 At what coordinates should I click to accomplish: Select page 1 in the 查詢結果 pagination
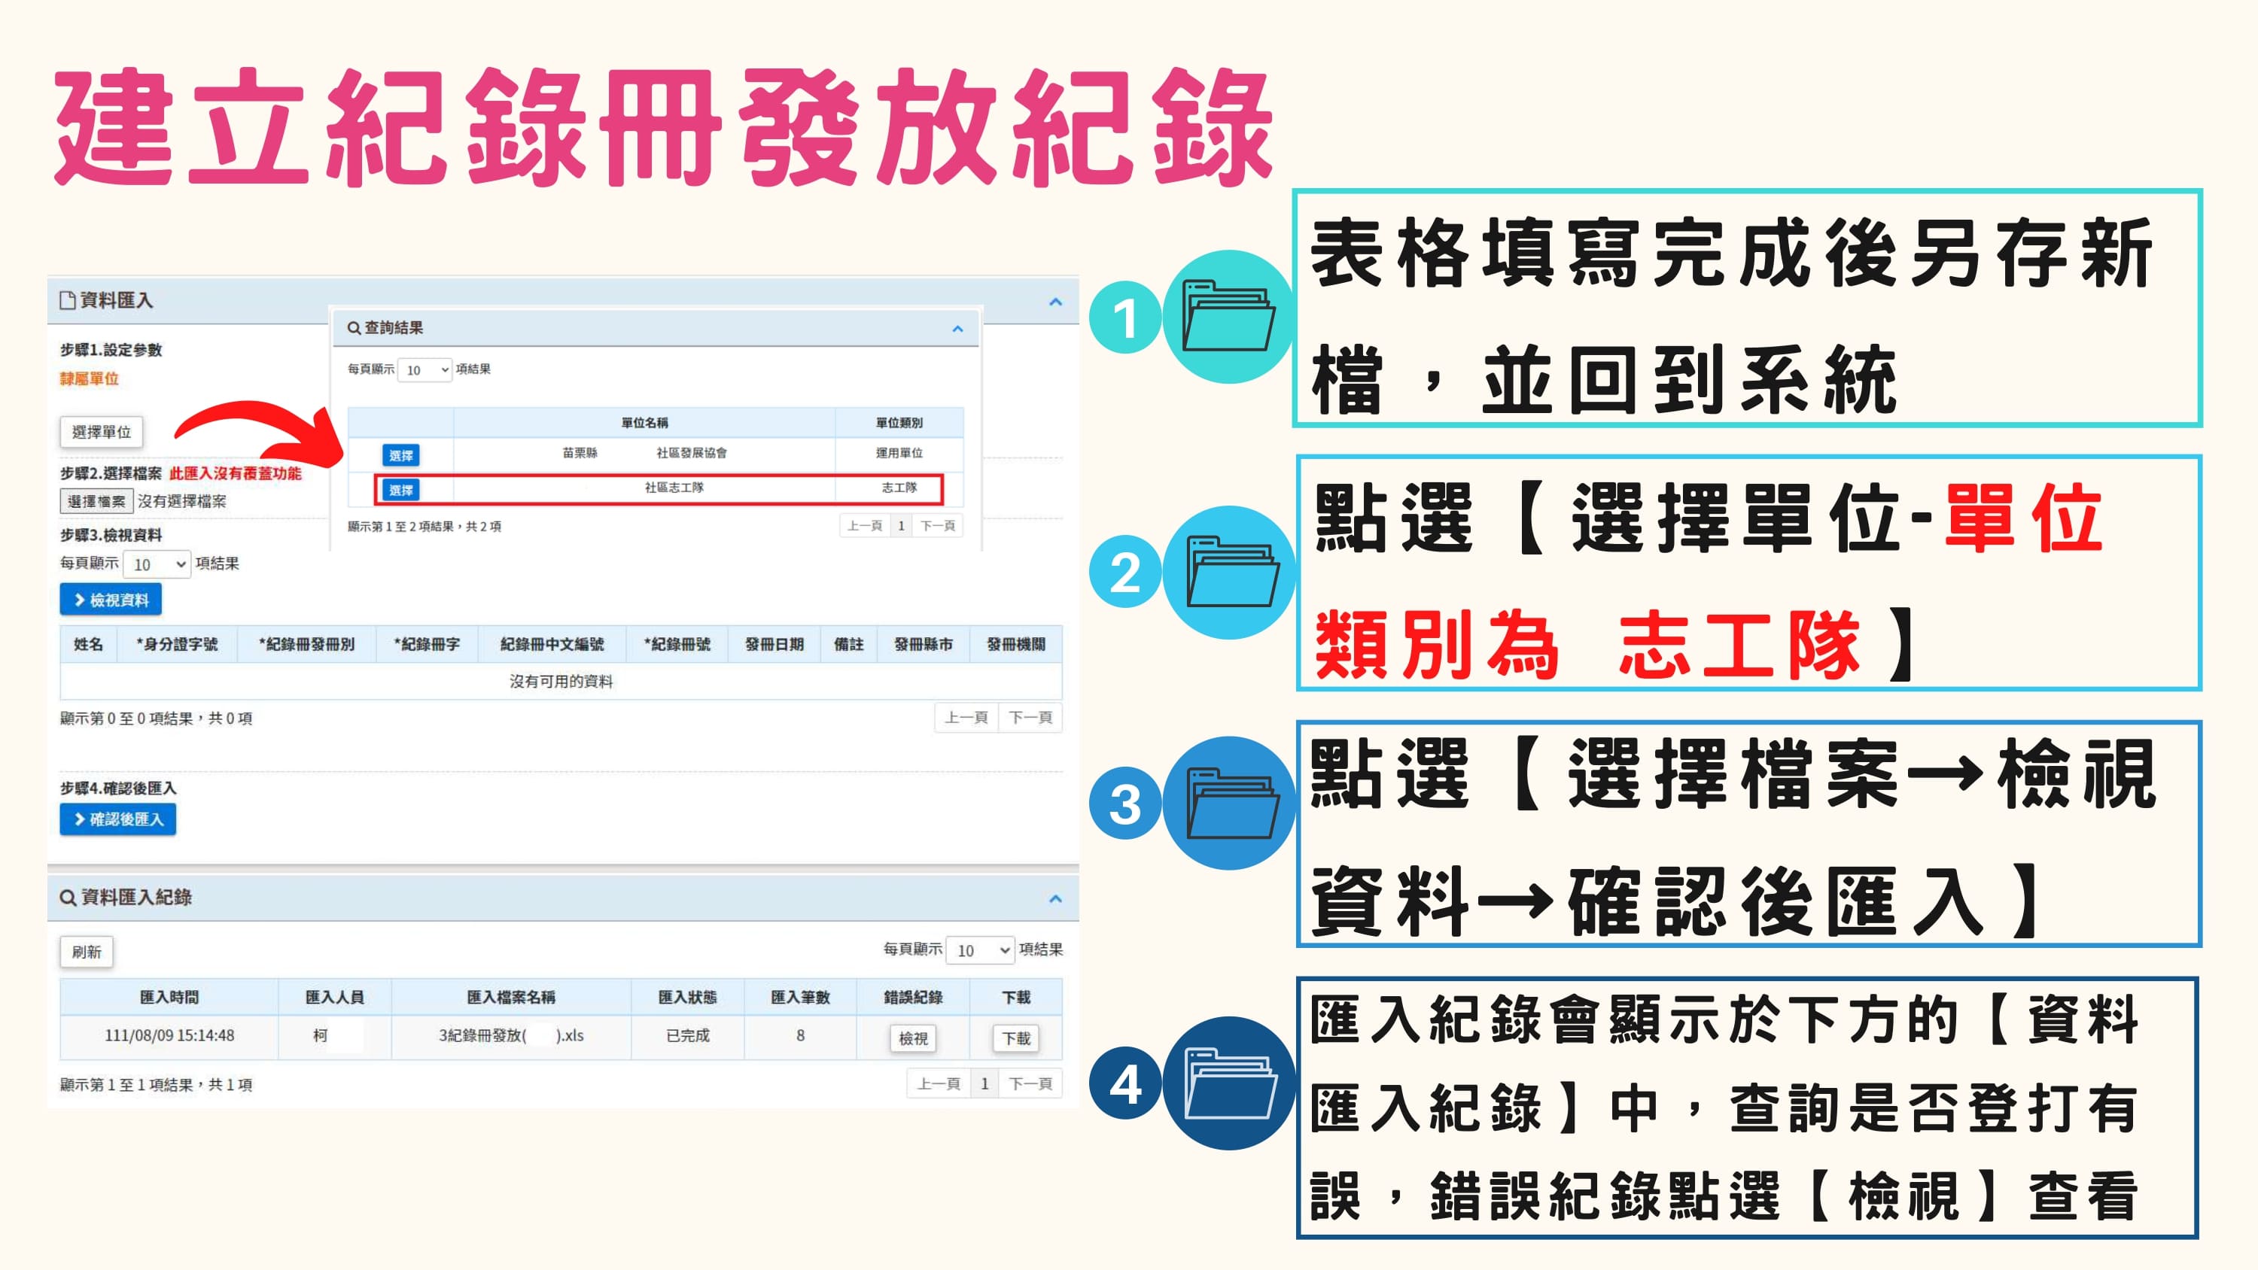[901, 526]
